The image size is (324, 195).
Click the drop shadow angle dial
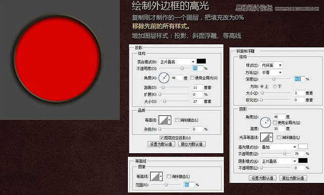click(x=164, y=78)
